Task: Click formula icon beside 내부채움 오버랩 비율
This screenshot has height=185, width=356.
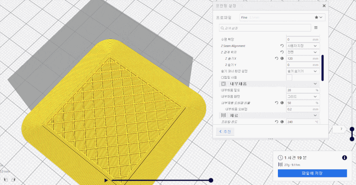Action: (x=282, y=103)
